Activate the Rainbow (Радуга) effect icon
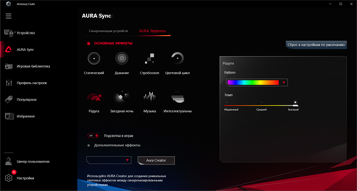The image size is (357, 191). (94, 97)
